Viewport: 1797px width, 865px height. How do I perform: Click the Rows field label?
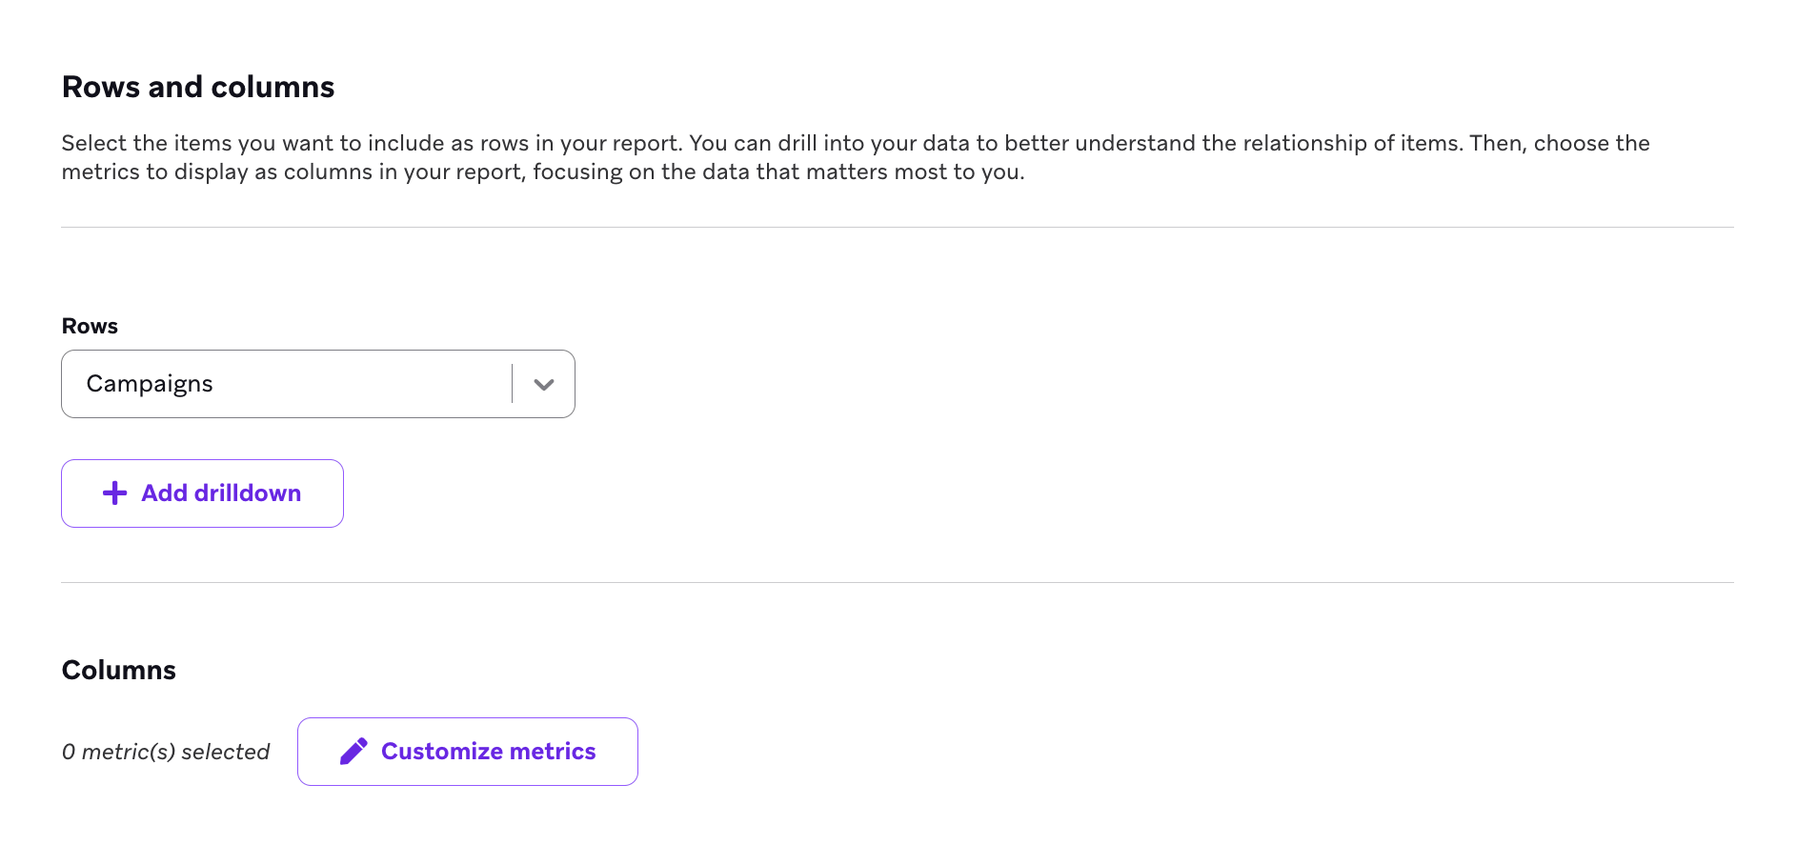tap(90, 326)
